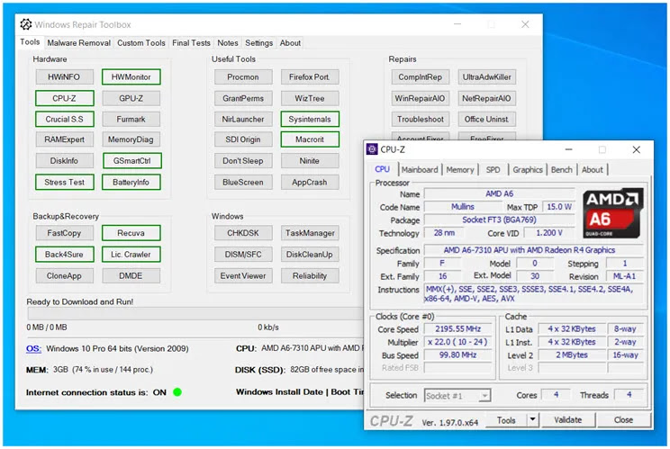Click Validate button in CPU-Z

click(x=568, y=420)
